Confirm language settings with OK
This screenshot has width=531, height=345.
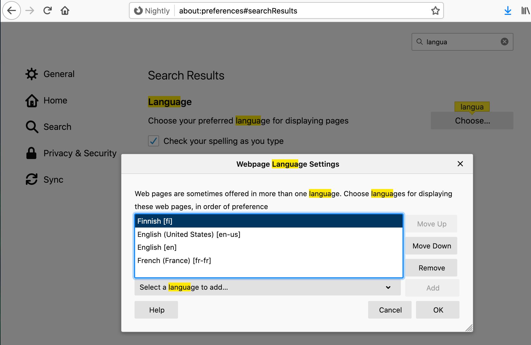(437, 310)
